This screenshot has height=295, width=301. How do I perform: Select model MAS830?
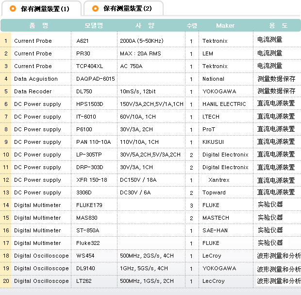pos(87,218)
